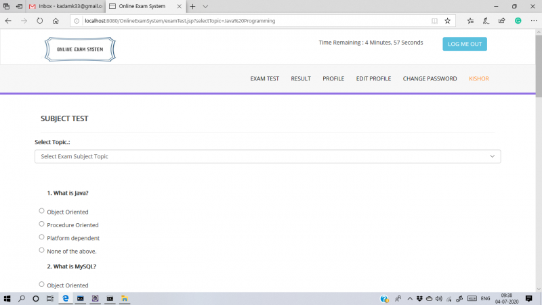Screen dimensions: 542x305
Task: Open Cortana circle icon
Action: (36, 299)
